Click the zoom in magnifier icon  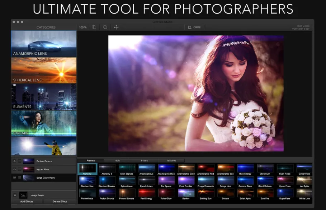[94, 27]
